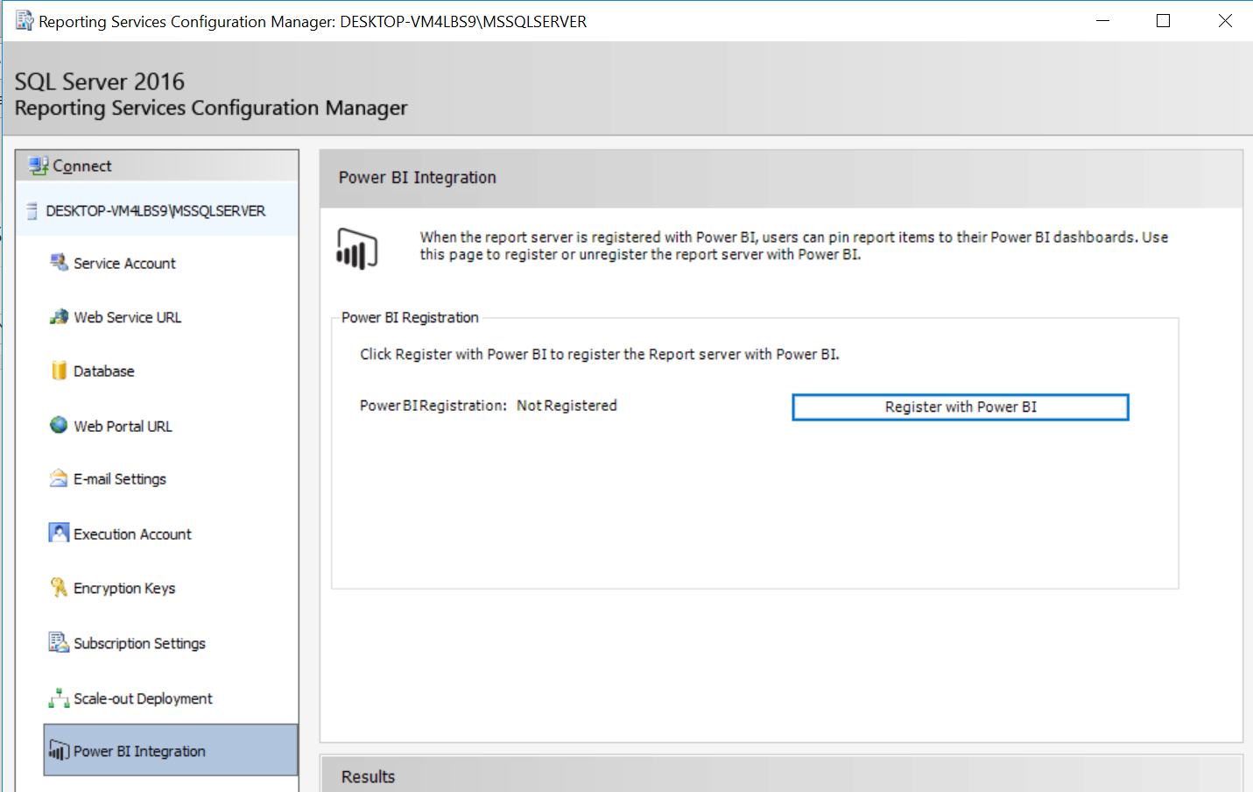Click the Power BI Integration page heading
Viewport: 1253px width, 792px height.
tap(418, 177)
